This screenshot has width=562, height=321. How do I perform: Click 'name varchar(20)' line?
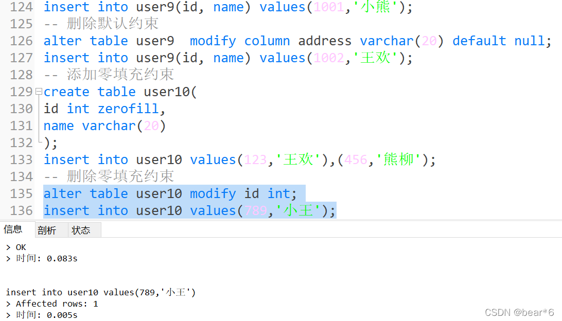[x=104, y=126]
